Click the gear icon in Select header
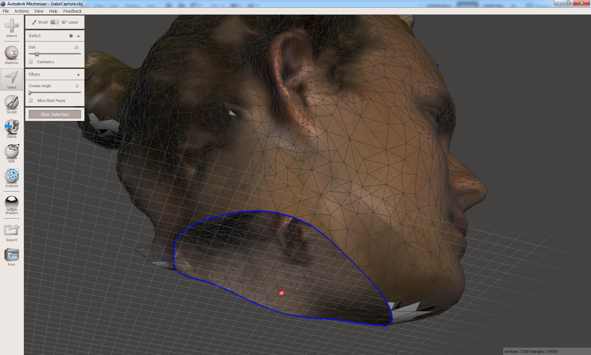The height and width of the screenshot is (355, 591). 71,36
